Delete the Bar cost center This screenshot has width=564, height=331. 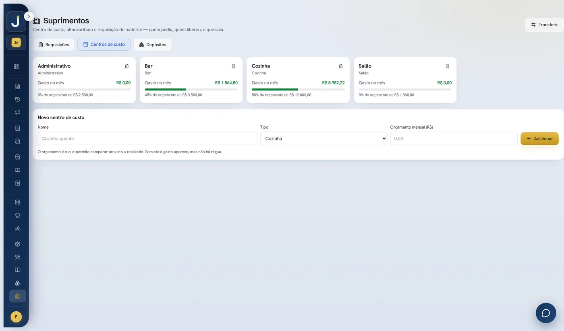pos(233,66)
